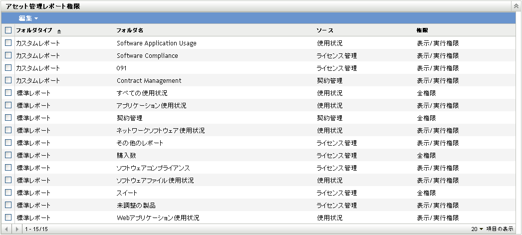522x235 pixels.
Task: Open the Software Compliance folder entry
Action: [147, 55]
